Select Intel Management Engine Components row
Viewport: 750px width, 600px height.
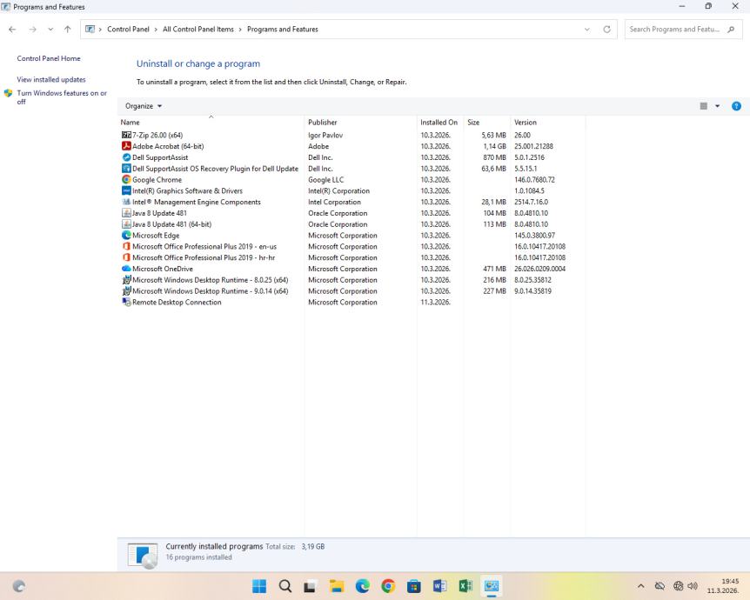click(x=352, y=203)
